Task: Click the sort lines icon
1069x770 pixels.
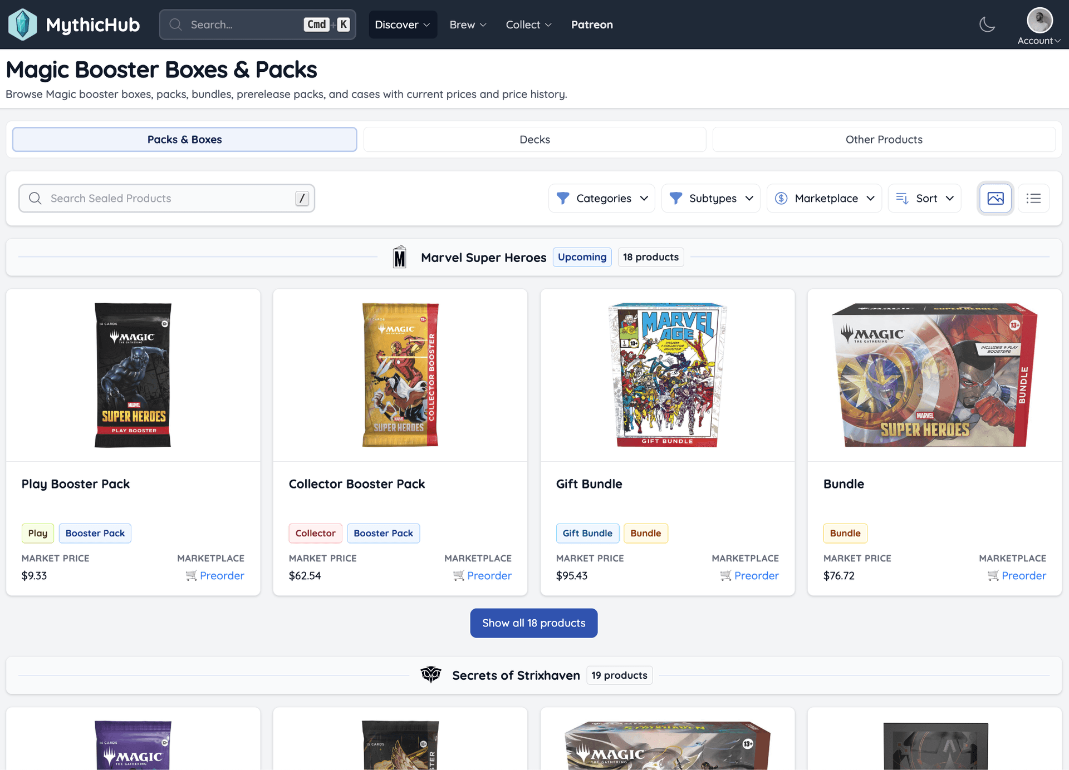Action: click(x=903, y=198)
